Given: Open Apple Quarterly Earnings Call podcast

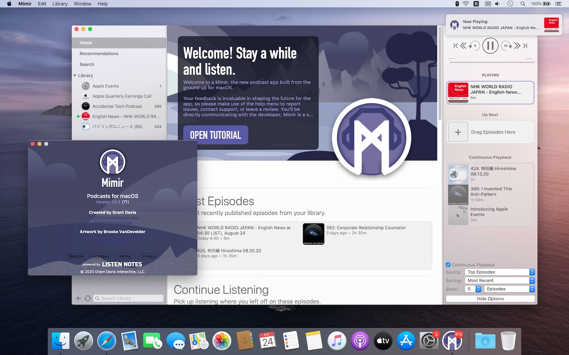Looking at the screenshot, I should point(121,96).
